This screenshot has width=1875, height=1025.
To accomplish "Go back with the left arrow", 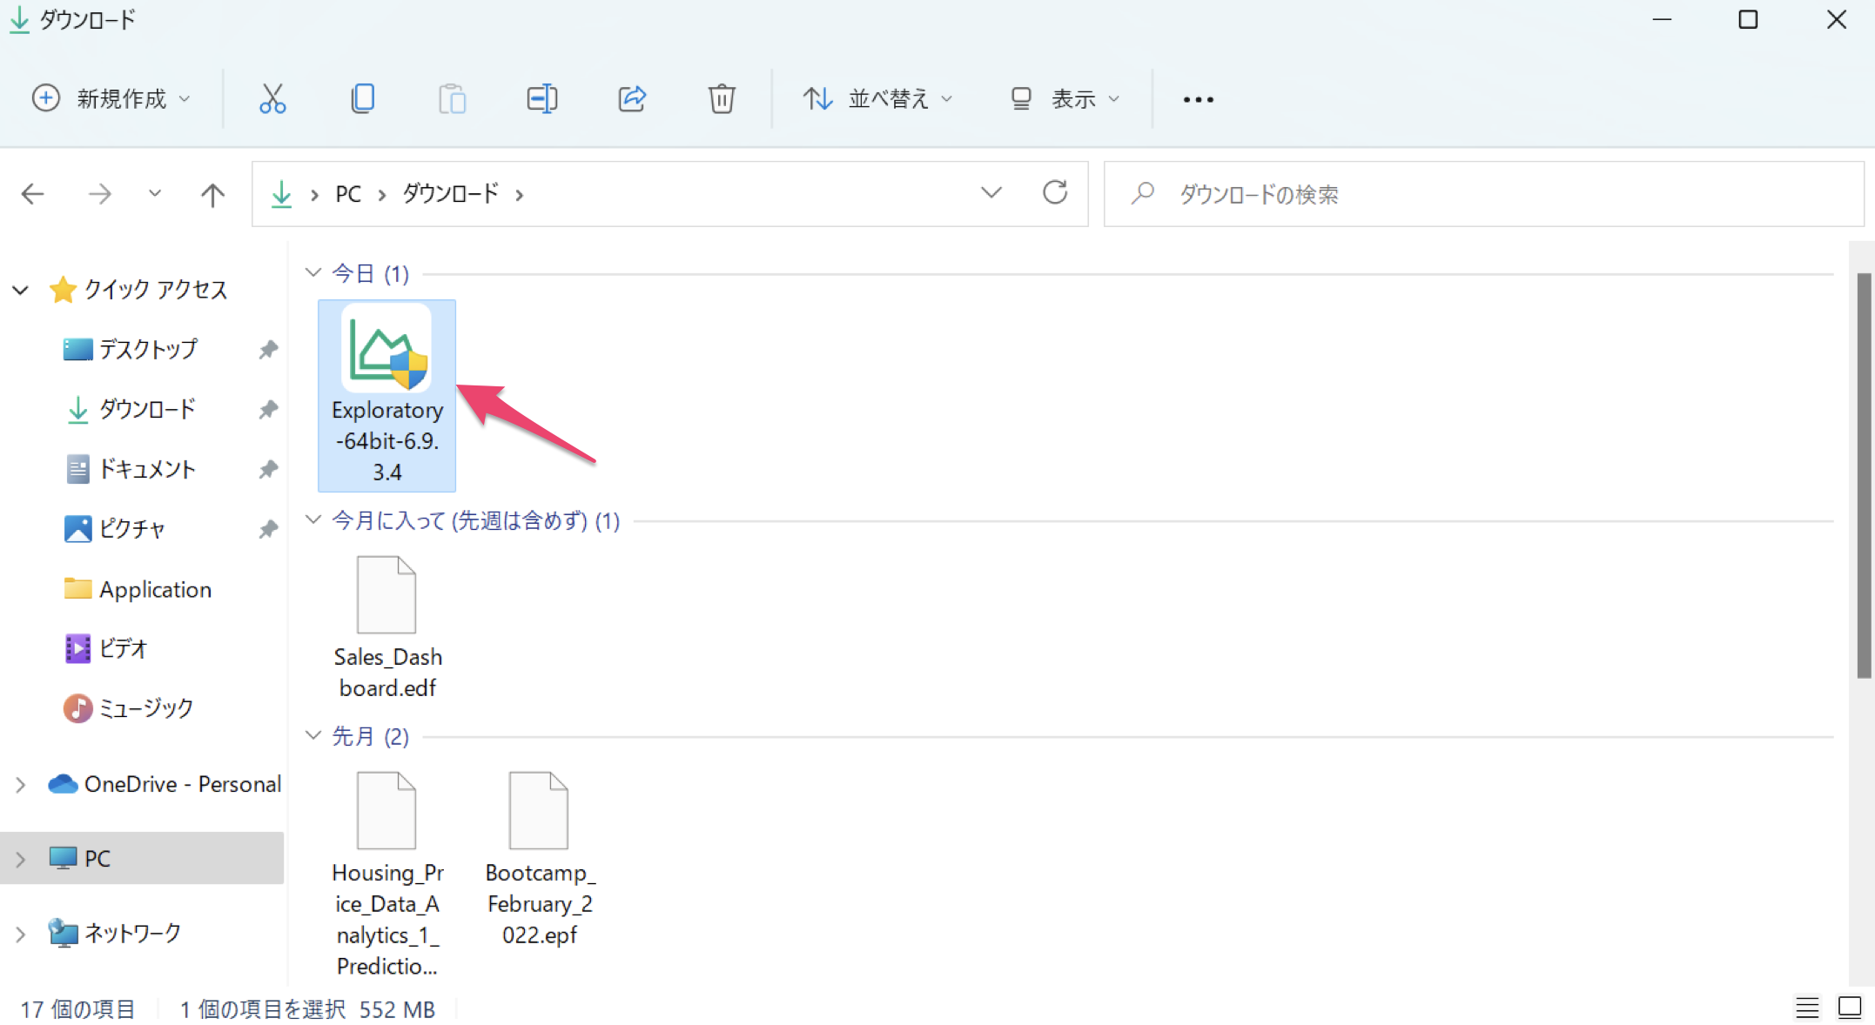I will pos(33,194).
